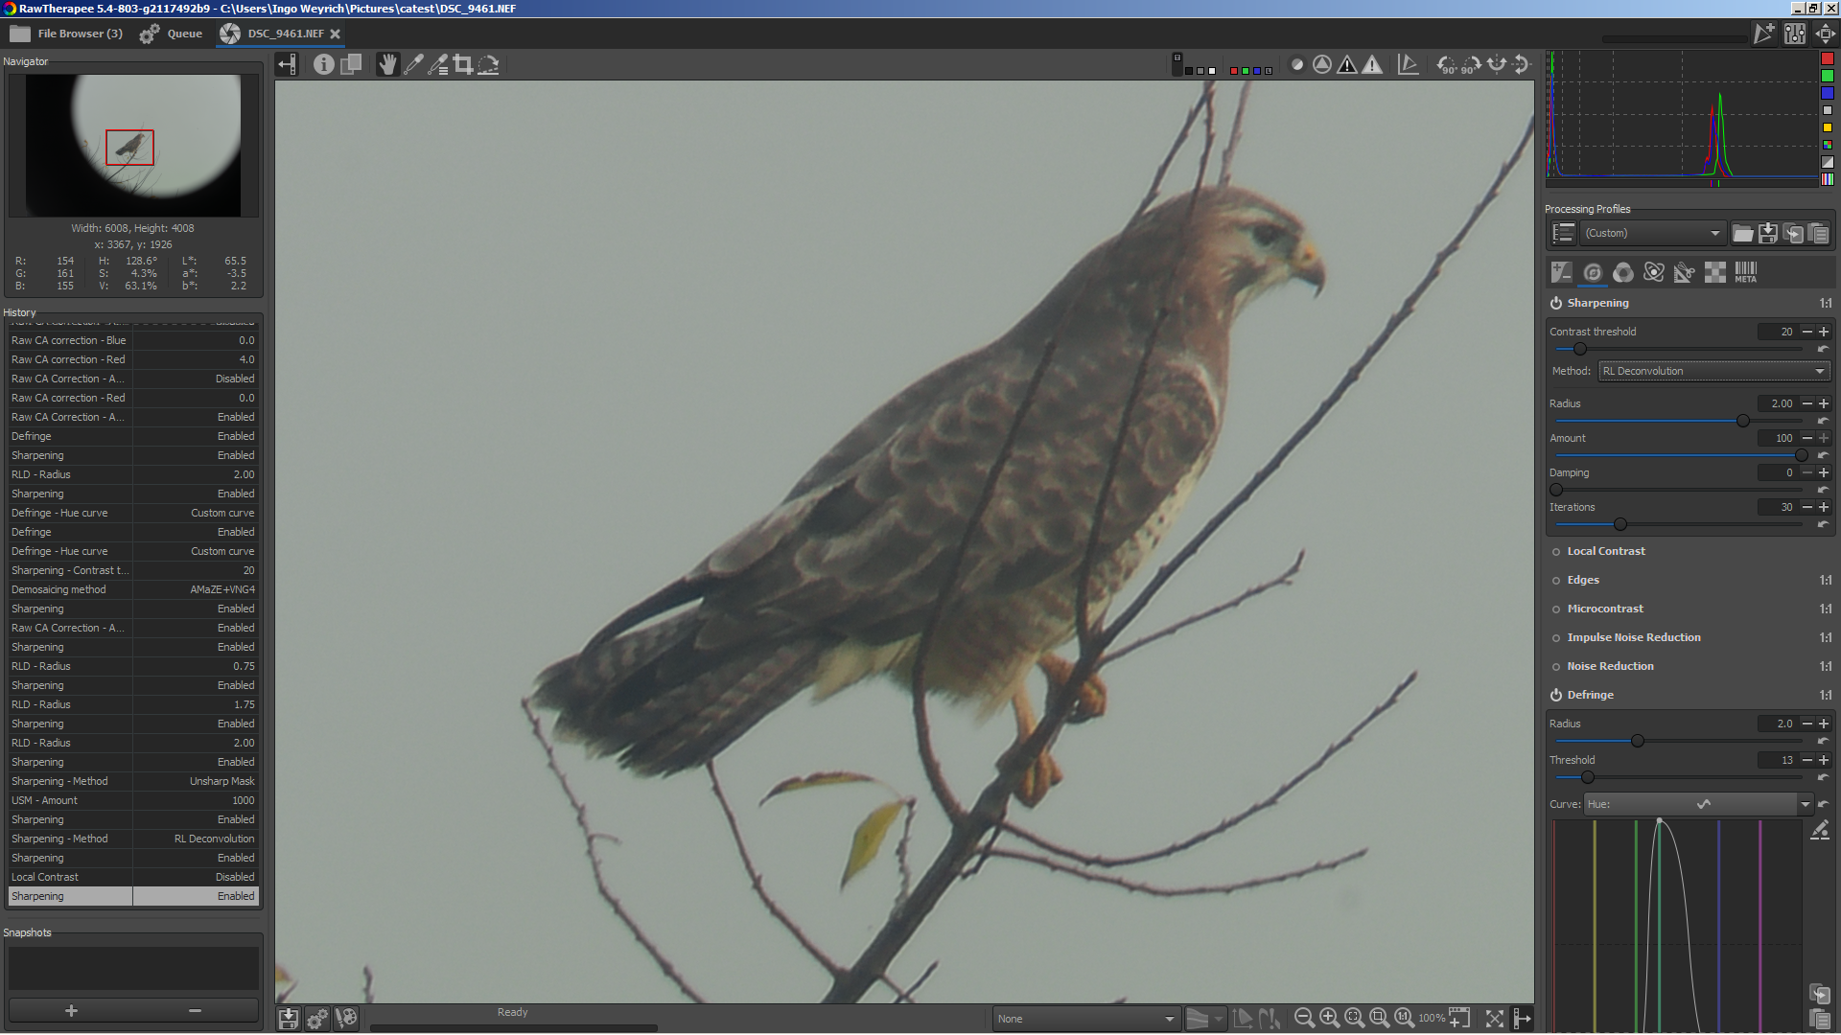Pick the white balance eyedropper tool
This screenshot has height=1035, width=1841.
(413, 64)
